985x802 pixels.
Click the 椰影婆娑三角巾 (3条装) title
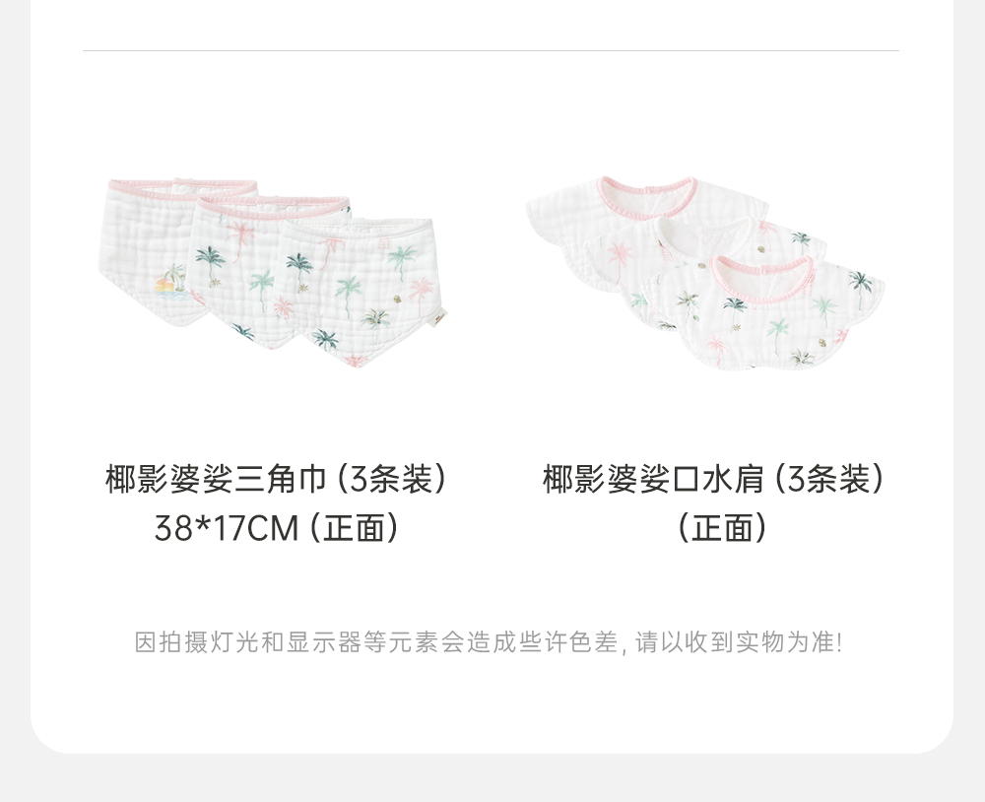click(276, 479)
